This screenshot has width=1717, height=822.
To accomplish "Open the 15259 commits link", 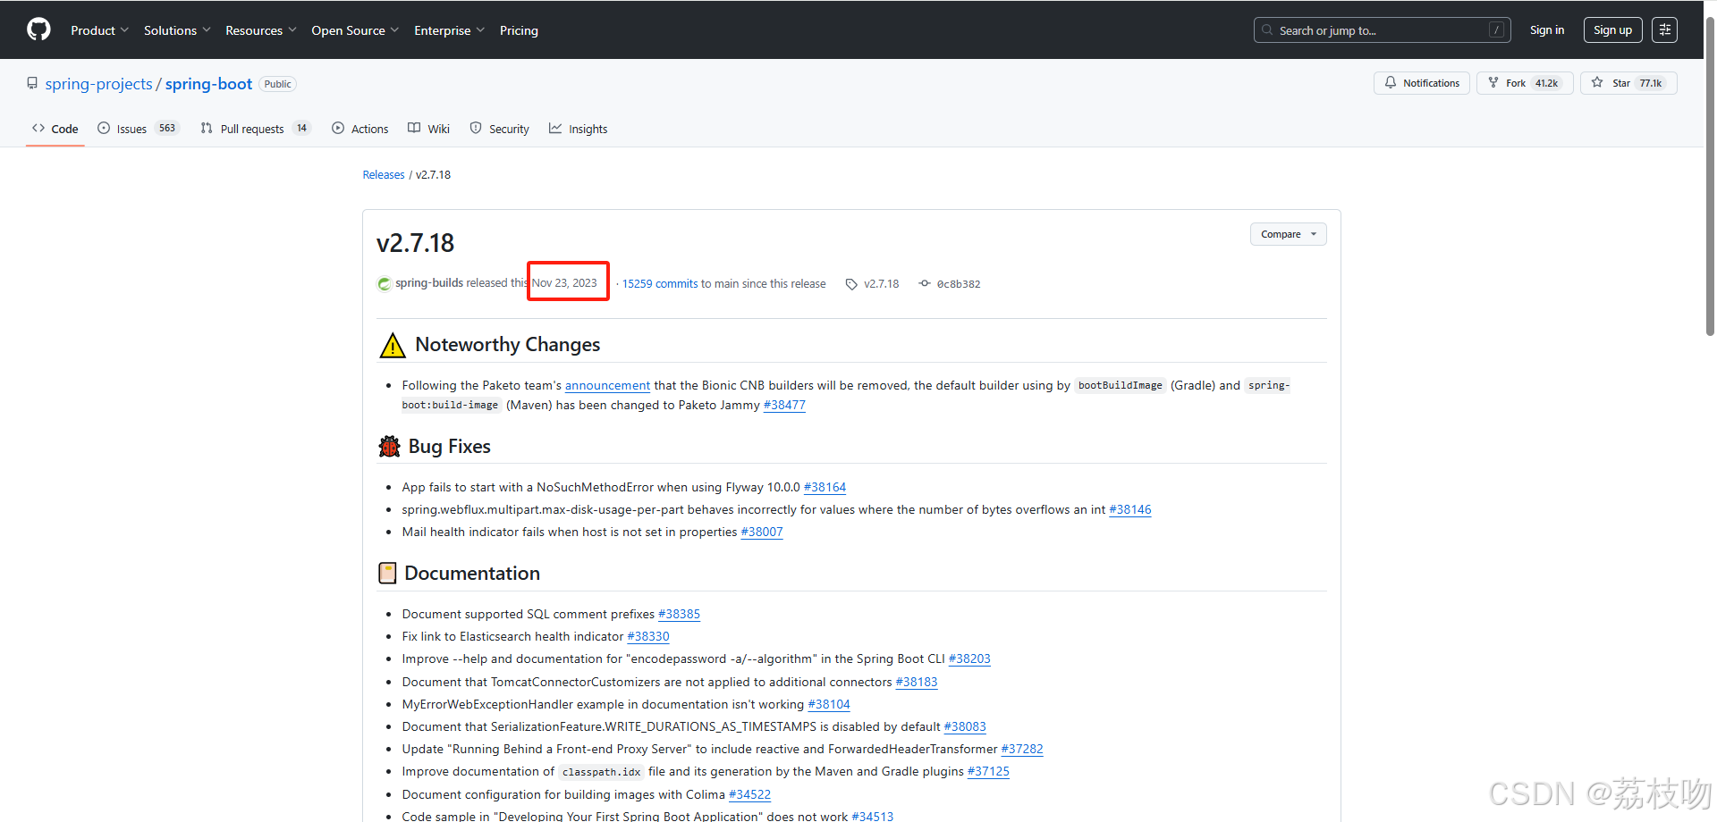I will coord(660,284).
